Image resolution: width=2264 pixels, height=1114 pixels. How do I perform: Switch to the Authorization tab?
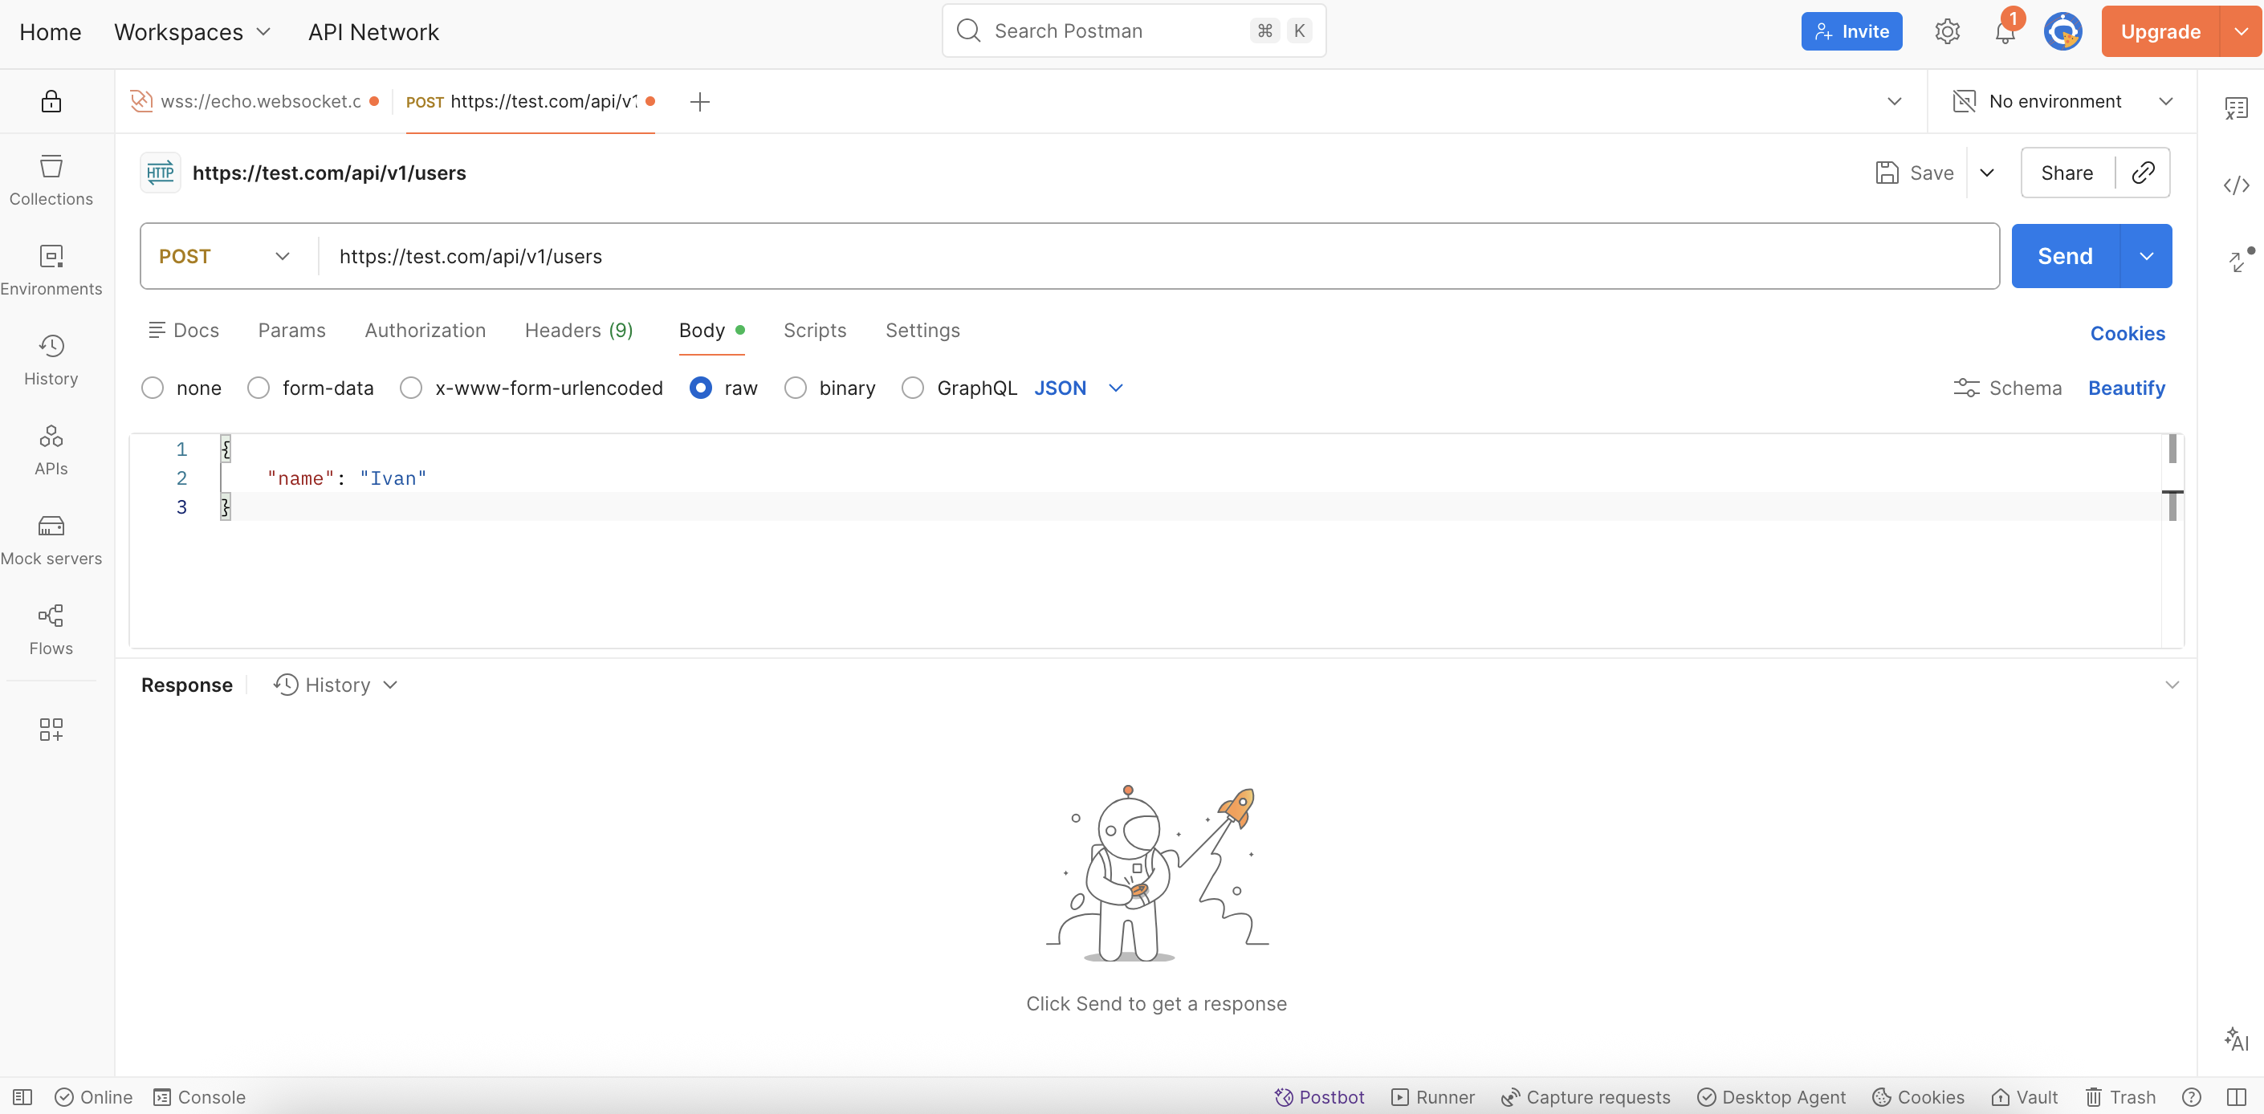(425, 331)
